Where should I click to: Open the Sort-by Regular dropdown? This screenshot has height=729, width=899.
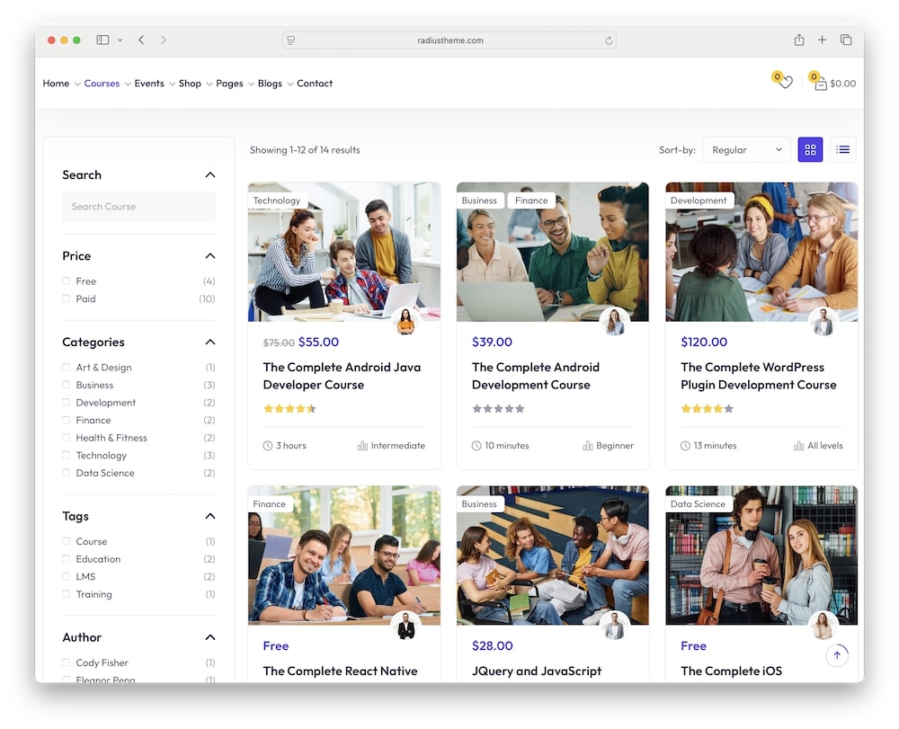746,149
